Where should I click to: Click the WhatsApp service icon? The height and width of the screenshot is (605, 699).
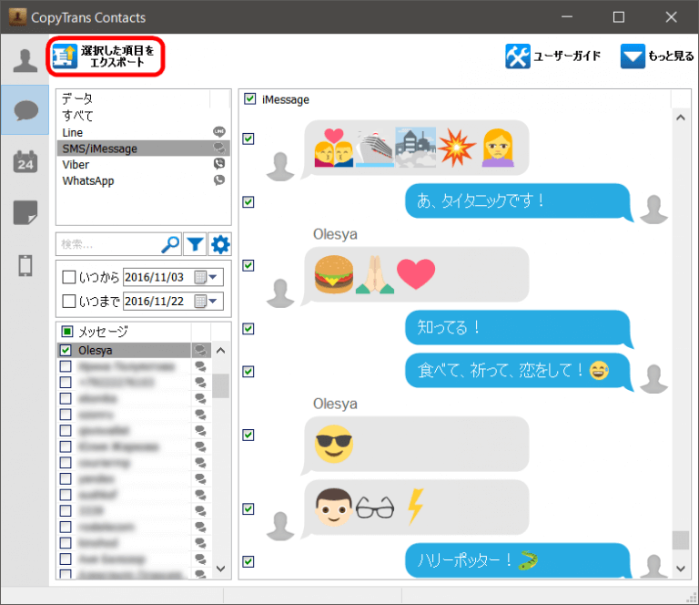218,180
